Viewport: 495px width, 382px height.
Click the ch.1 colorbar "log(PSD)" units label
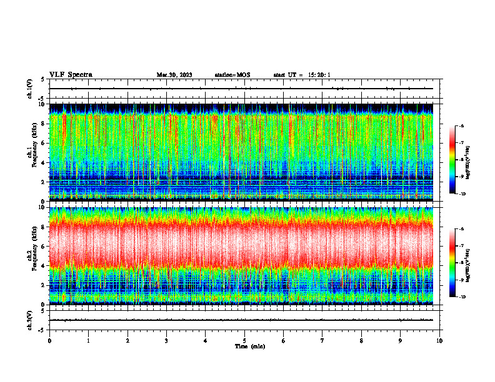[x=468, y=163]
